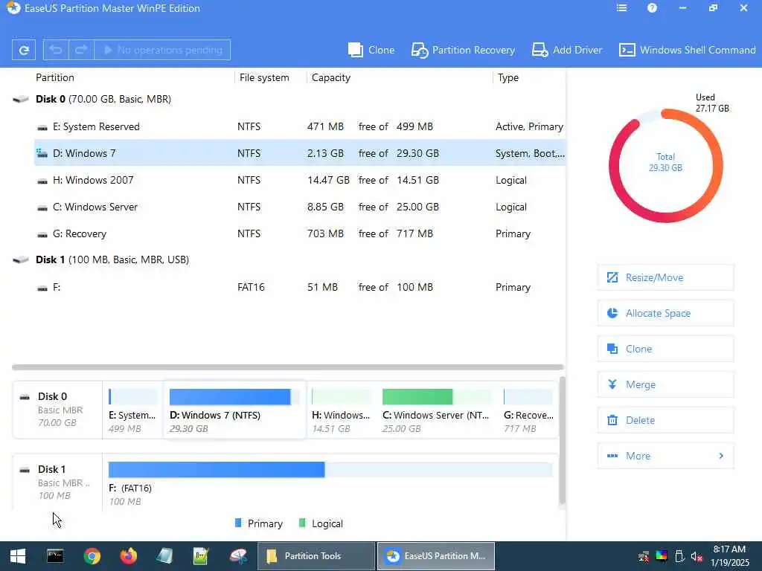Viewport: 762px width, 571px height.
Task: Launch Firefox from taskbar
Action: [128, 556]
